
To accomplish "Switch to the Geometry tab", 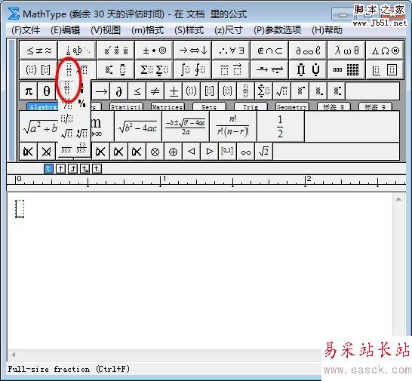I will [292, 106].
